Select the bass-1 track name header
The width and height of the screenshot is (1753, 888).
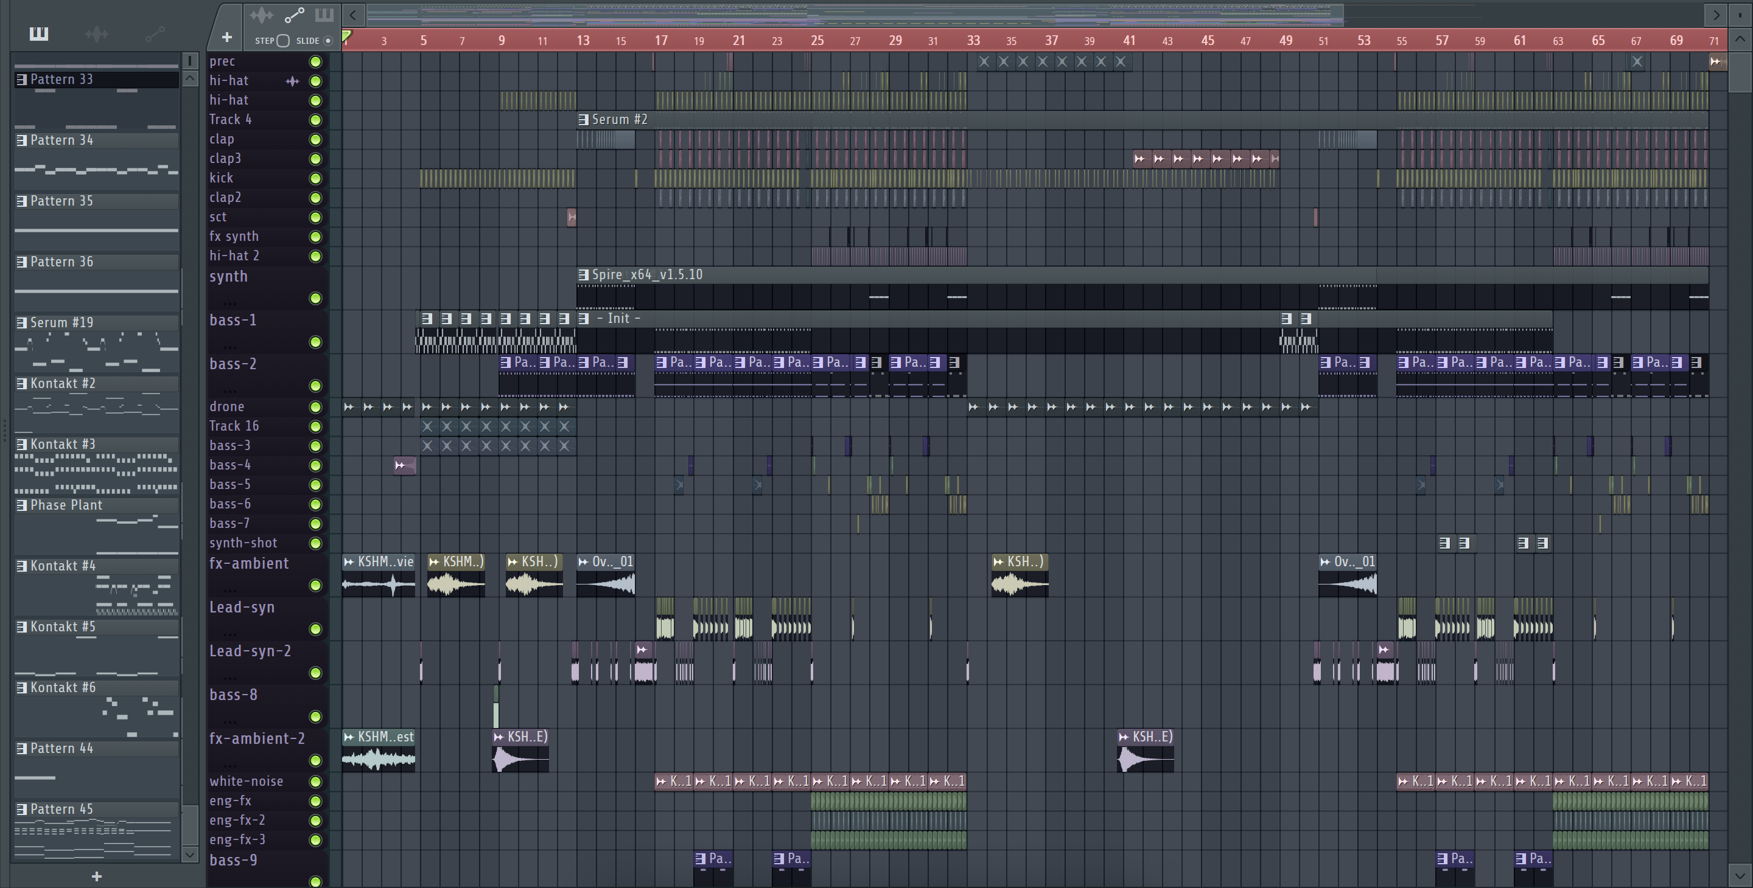tap(233, 321)
